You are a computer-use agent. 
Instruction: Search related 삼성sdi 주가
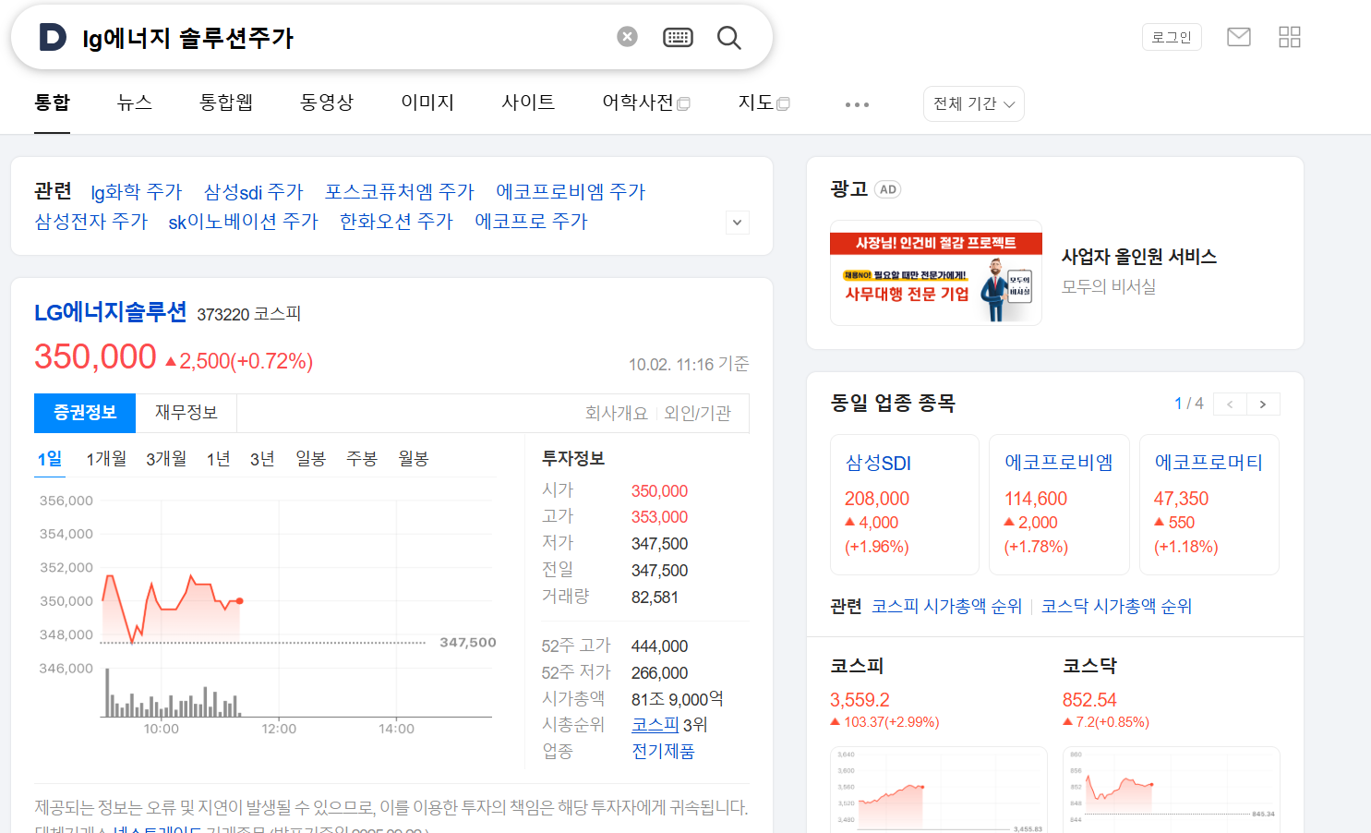(253, 192)
